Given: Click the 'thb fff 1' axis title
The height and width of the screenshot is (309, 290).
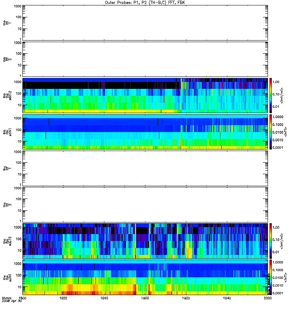Looking at the screenshot, I should click(x=7, y=23).
